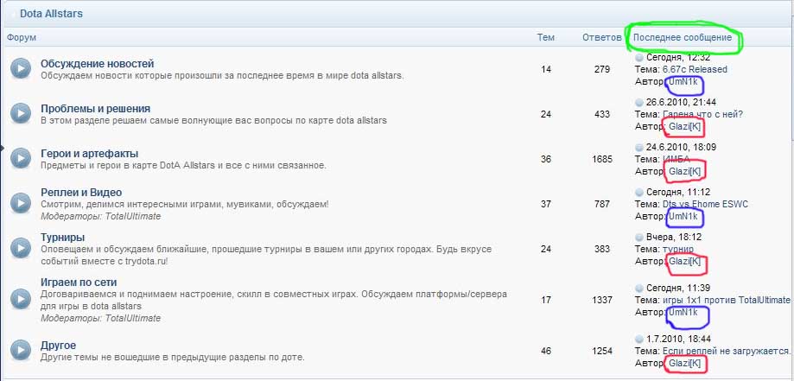
Task: Open the Играем по сети forum
Action: [x=79, y=283]
